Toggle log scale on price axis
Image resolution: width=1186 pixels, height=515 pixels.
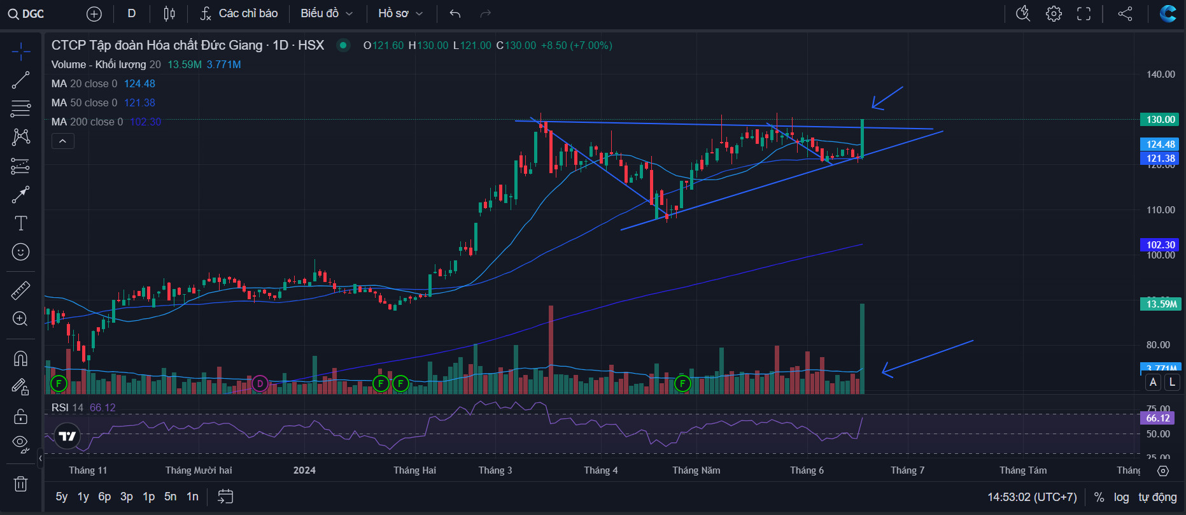(x=1121, y=497)
